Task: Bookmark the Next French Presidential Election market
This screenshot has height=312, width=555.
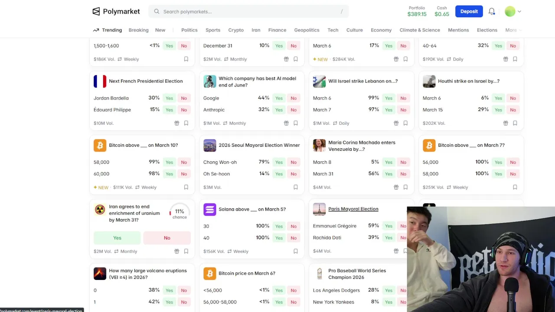Action: click(186, 123)
